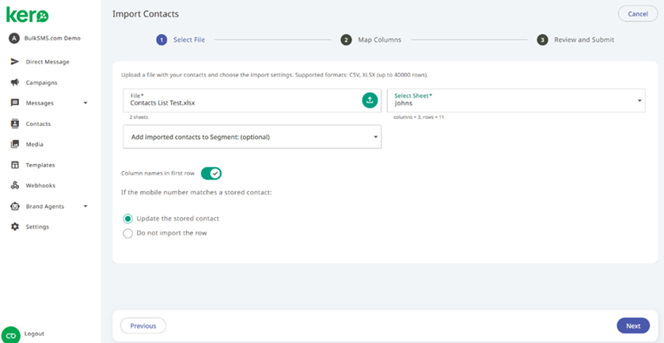Open the Media menu item
Viewport: 664px width, 343px height.
[35, 144]
